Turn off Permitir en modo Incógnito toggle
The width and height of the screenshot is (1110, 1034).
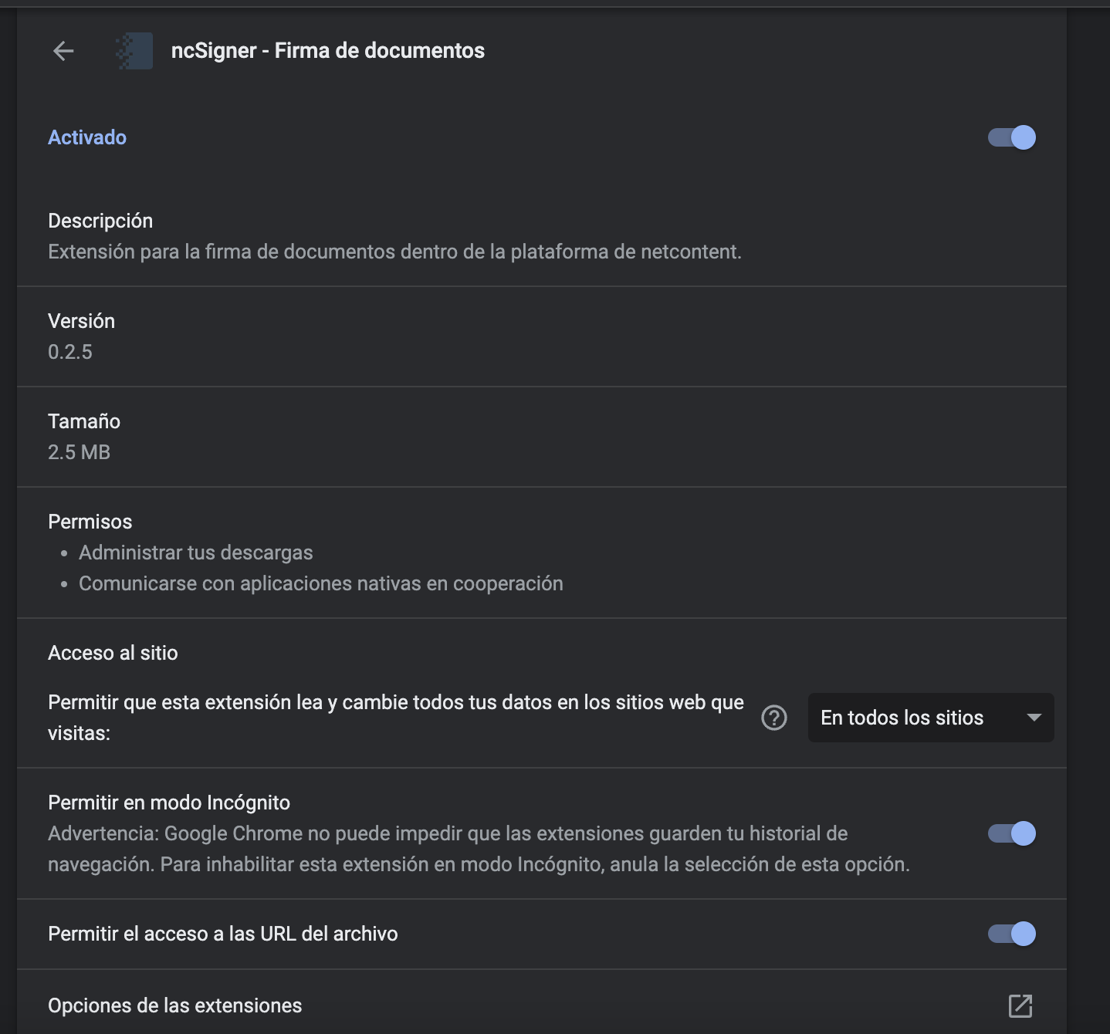click(x=1012, y=833)
